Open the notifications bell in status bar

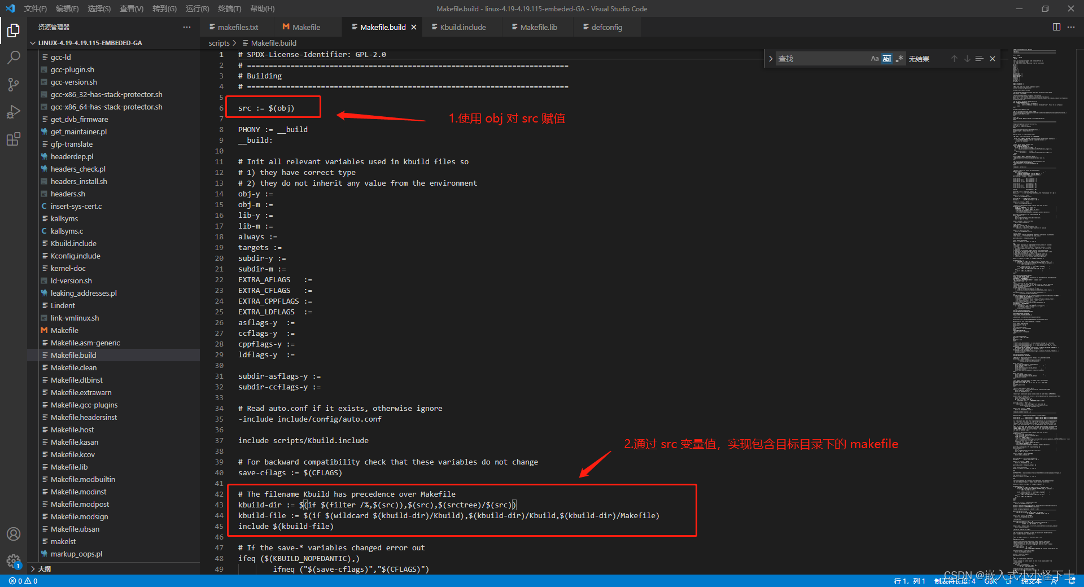tap(1072, 581)
